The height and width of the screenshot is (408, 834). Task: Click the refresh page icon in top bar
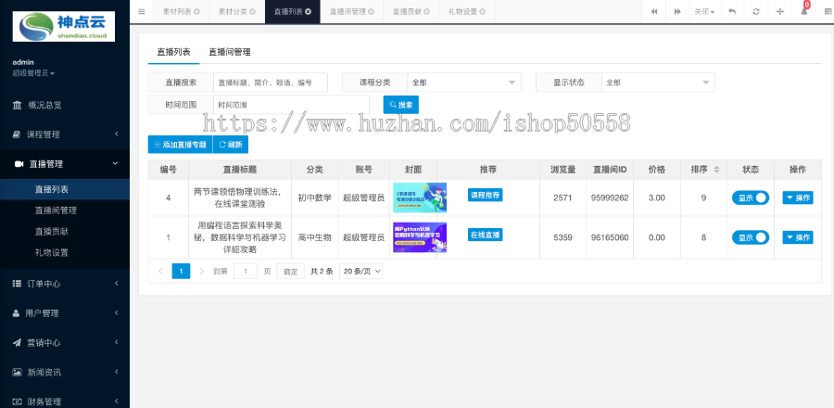(756, 12)
